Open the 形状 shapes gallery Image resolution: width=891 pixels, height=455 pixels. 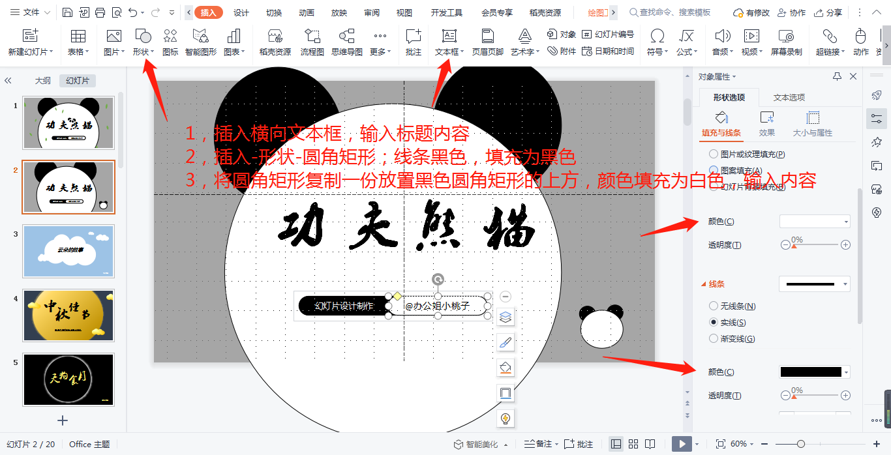(x=143, y=43)
